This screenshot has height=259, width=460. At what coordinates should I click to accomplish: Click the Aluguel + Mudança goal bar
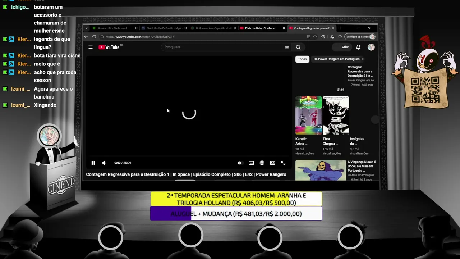click(236, 214)
